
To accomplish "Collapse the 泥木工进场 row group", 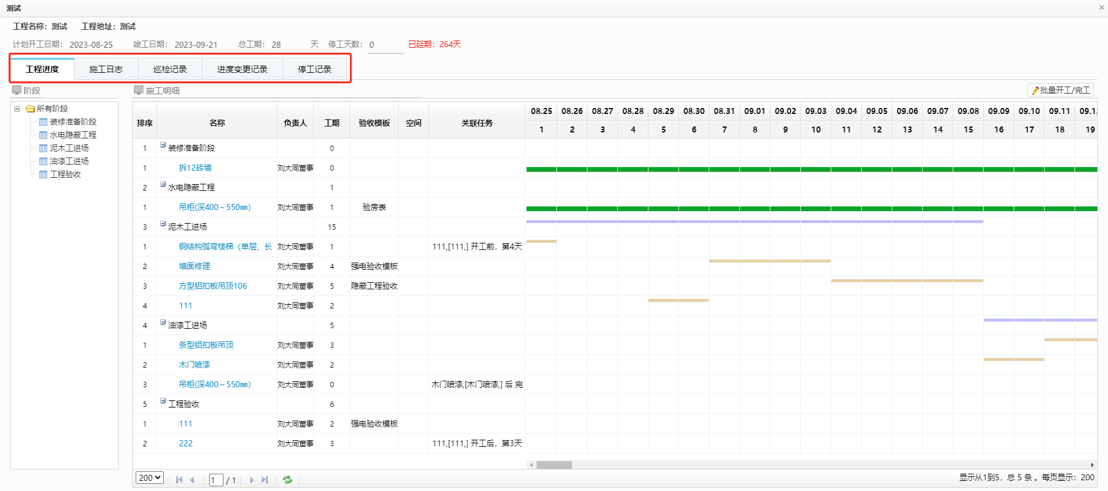I will (163, 224).
